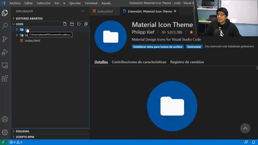Image resolution: width=258 pixels, height=145 pixels.
Task: Close the Material Icon Theme extension tab
Action: pos(175,11)
